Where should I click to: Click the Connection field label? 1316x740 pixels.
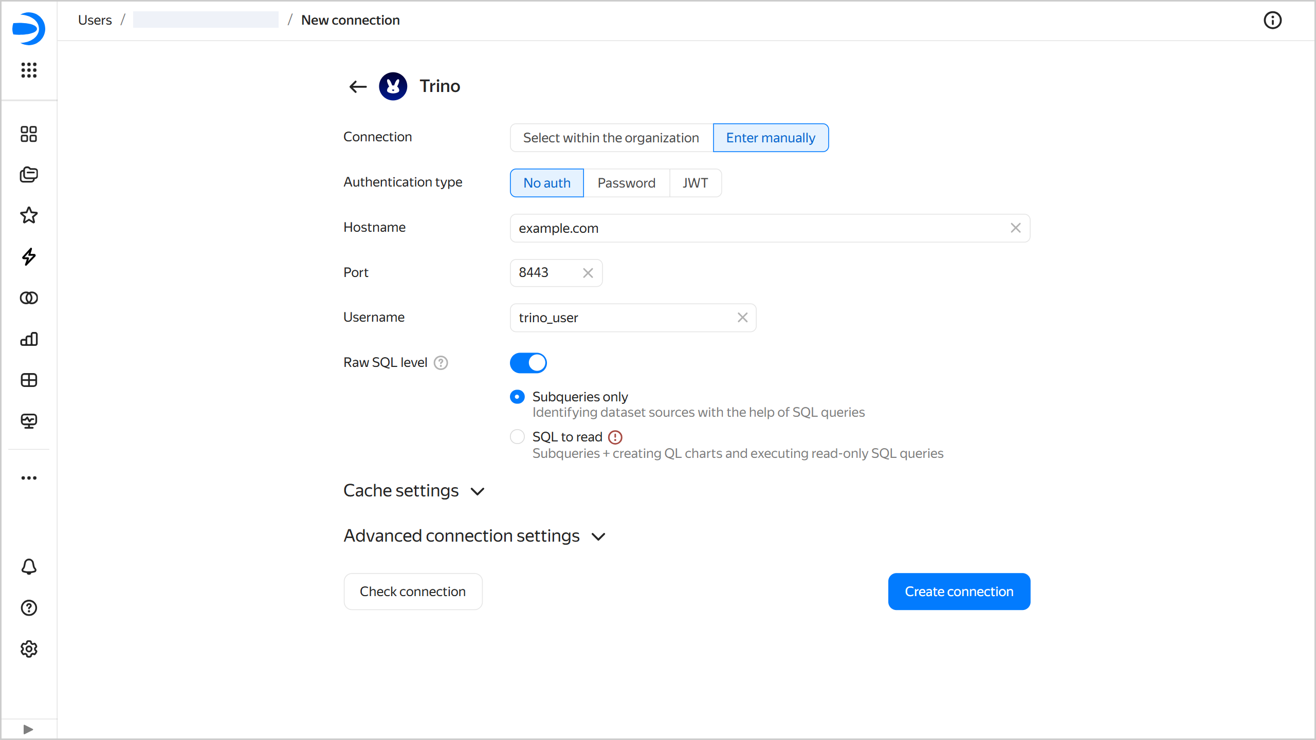tap(378, 137)
